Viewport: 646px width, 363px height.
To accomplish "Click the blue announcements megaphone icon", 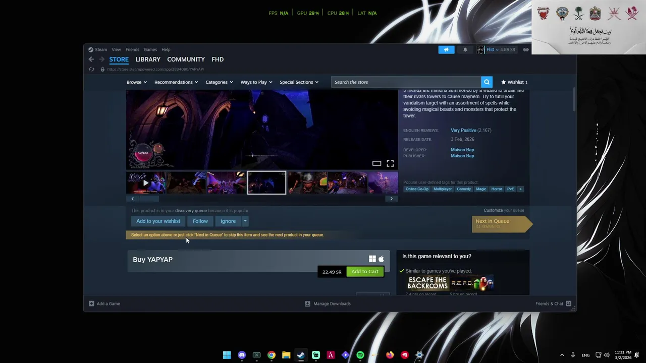I will point(446,49).
